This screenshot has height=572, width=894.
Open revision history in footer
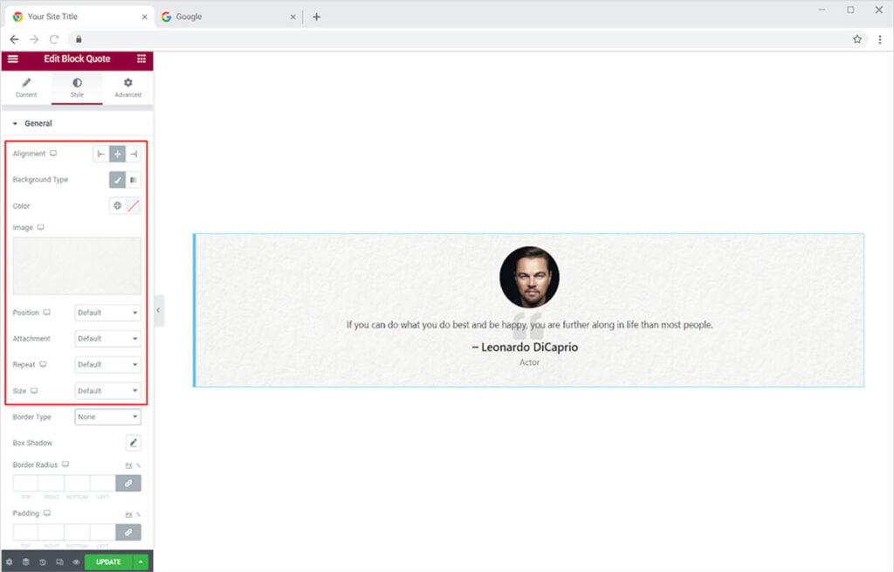43,562
